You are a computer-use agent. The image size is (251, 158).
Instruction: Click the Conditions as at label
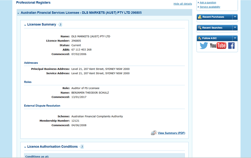37,156
